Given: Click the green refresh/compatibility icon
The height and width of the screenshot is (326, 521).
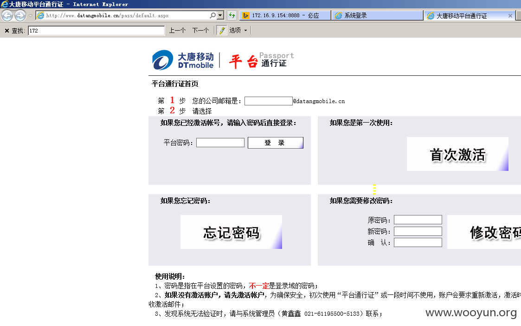Looking at the screenshot, I should click(x=232, y=15).
